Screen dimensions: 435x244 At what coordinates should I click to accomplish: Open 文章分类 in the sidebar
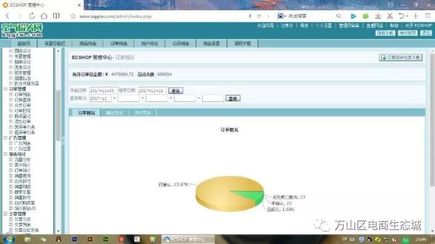[x=22, y=219]
